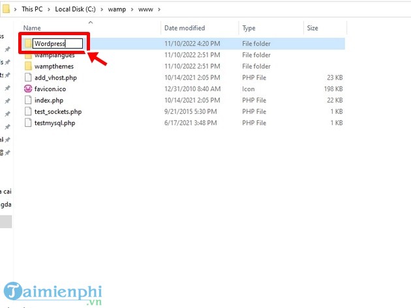Click the 23 KB size cell
Viewport: 411px width, 308px height.
coord(335,77)
